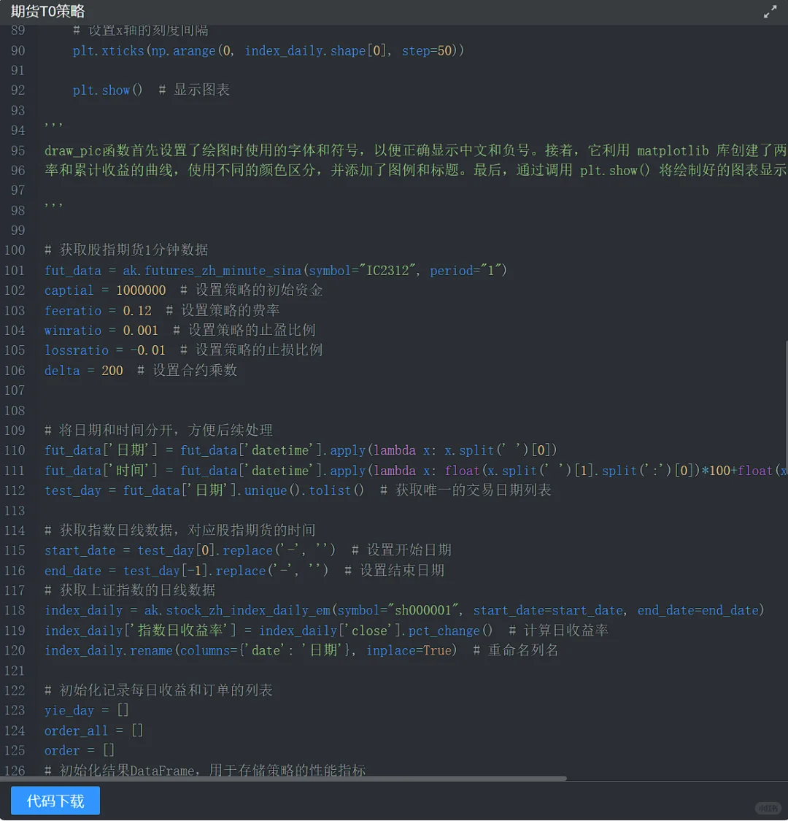Click the opening triple quotes on line 94
Screen dimensions: 788x821
point(53,125)
